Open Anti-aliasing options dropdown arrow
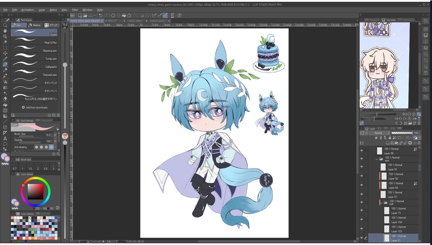The height and width of the screenshot is (245, 432). 55,147
